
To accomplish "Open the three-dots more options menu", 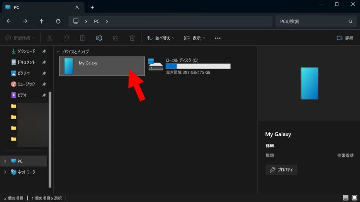I will click(217, 38).
